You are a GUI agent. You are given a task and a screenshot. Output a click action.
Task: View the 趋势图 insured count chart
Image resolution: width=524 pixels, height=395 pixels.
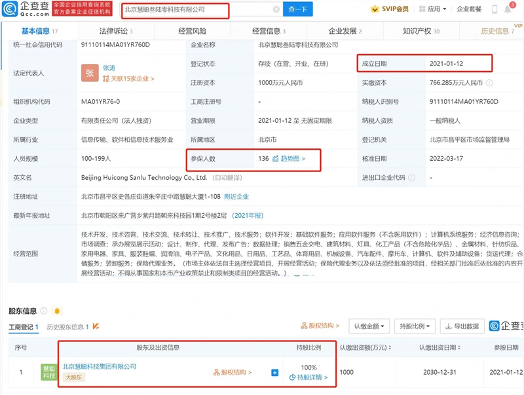(x=289, y=159)
